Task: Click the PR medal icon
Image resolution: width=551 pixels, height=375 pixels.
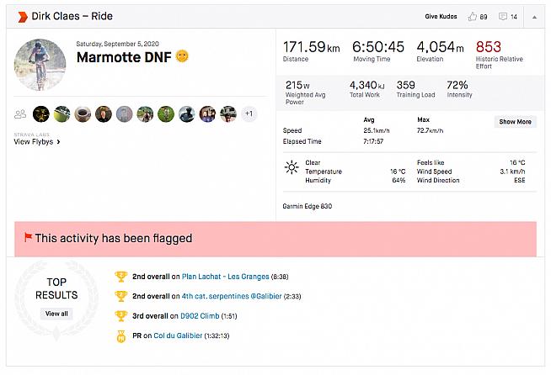Action: click(x=121, y=336)
